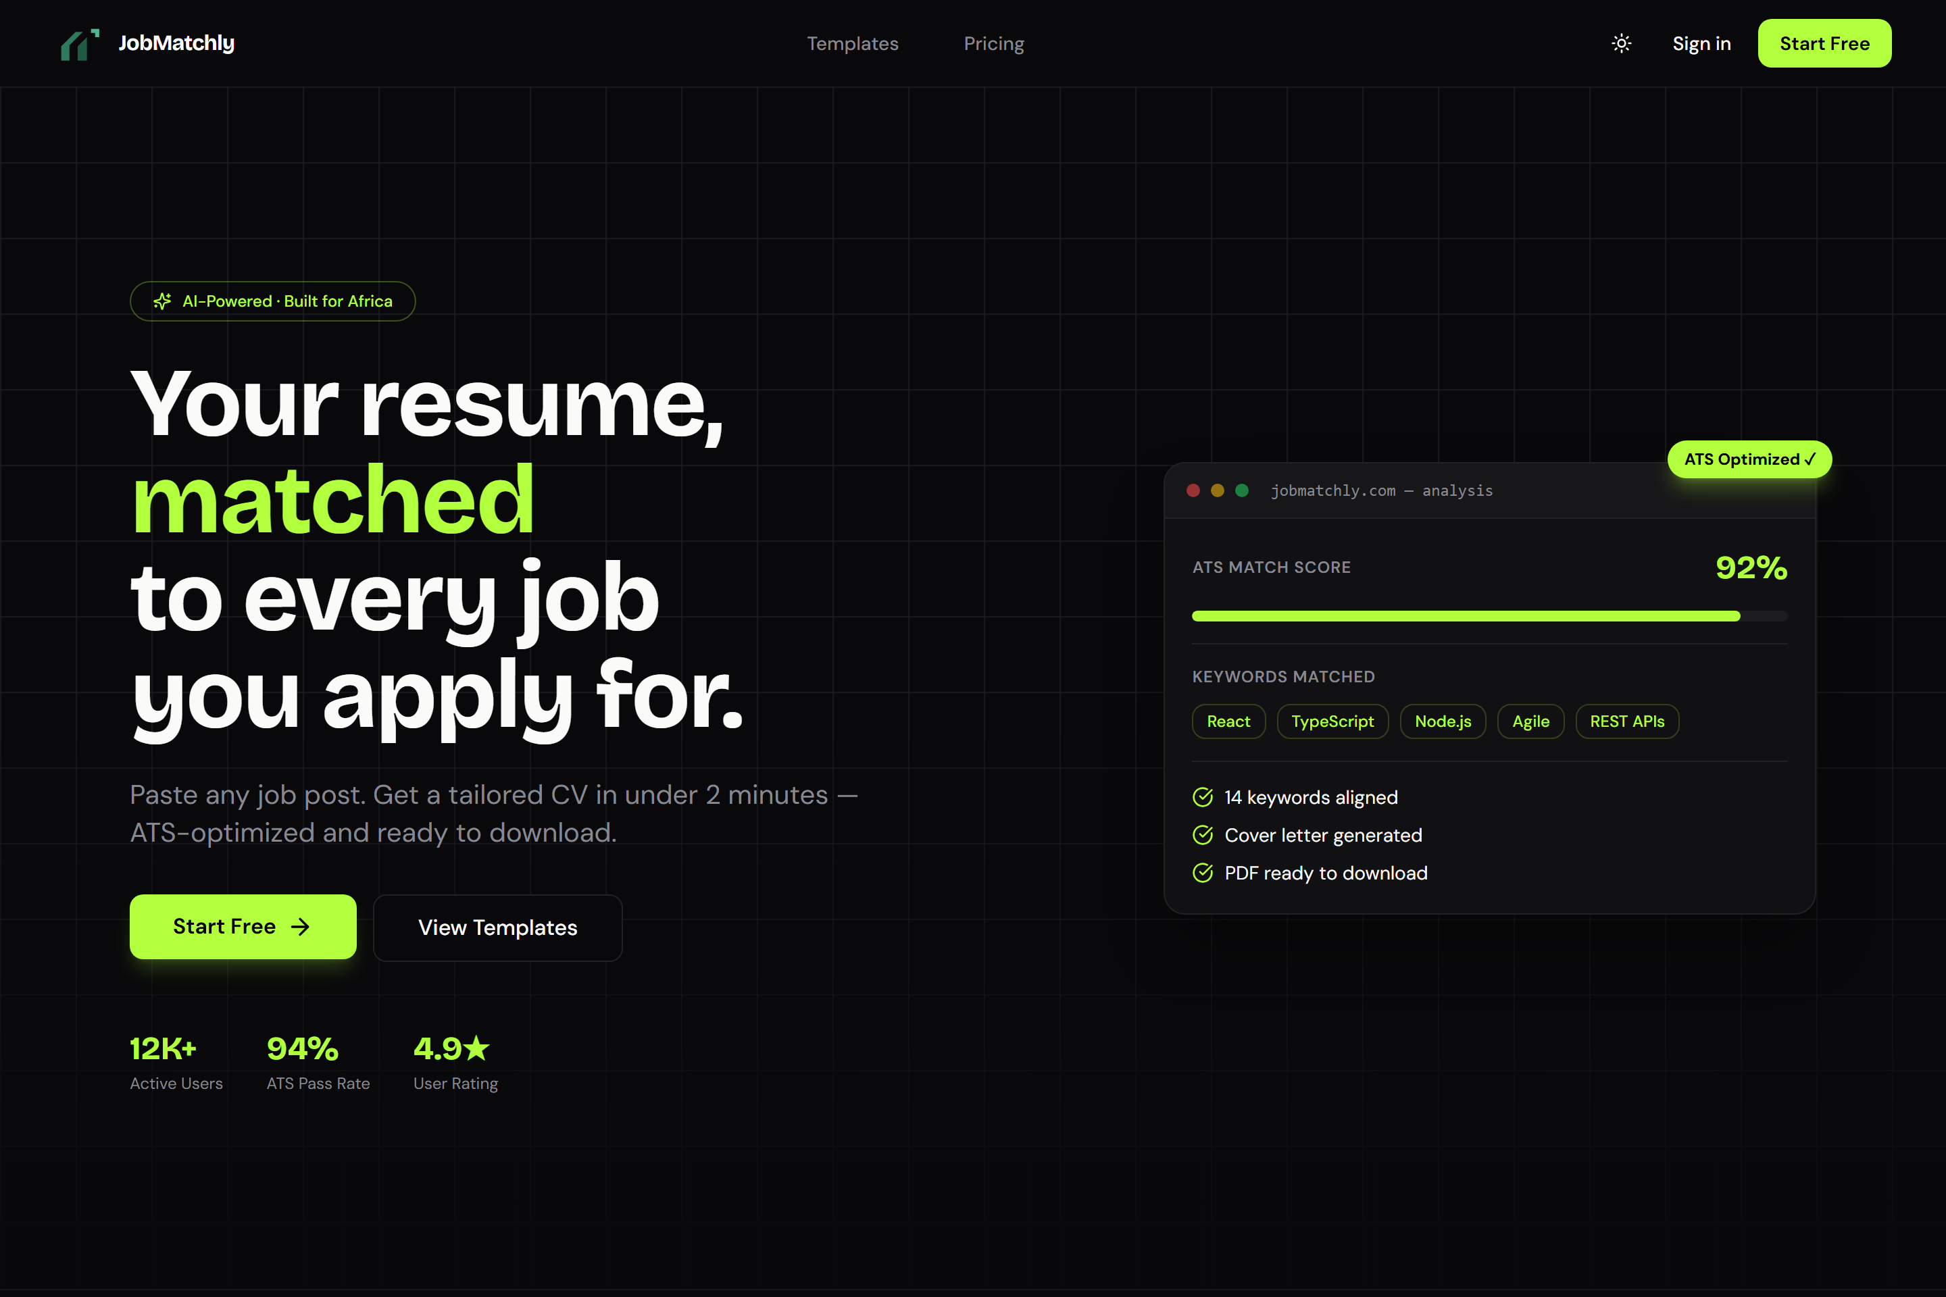1946x1297 pixels.
Task: Click the ATS match score progress bar
Action: coord(1489,616)
